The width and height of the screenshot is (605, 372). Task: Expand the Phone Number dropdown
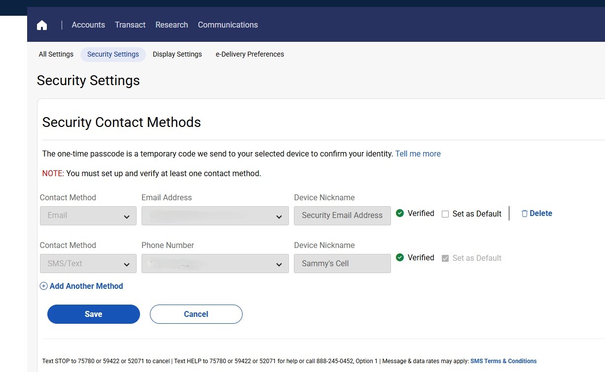pos(214,263)
